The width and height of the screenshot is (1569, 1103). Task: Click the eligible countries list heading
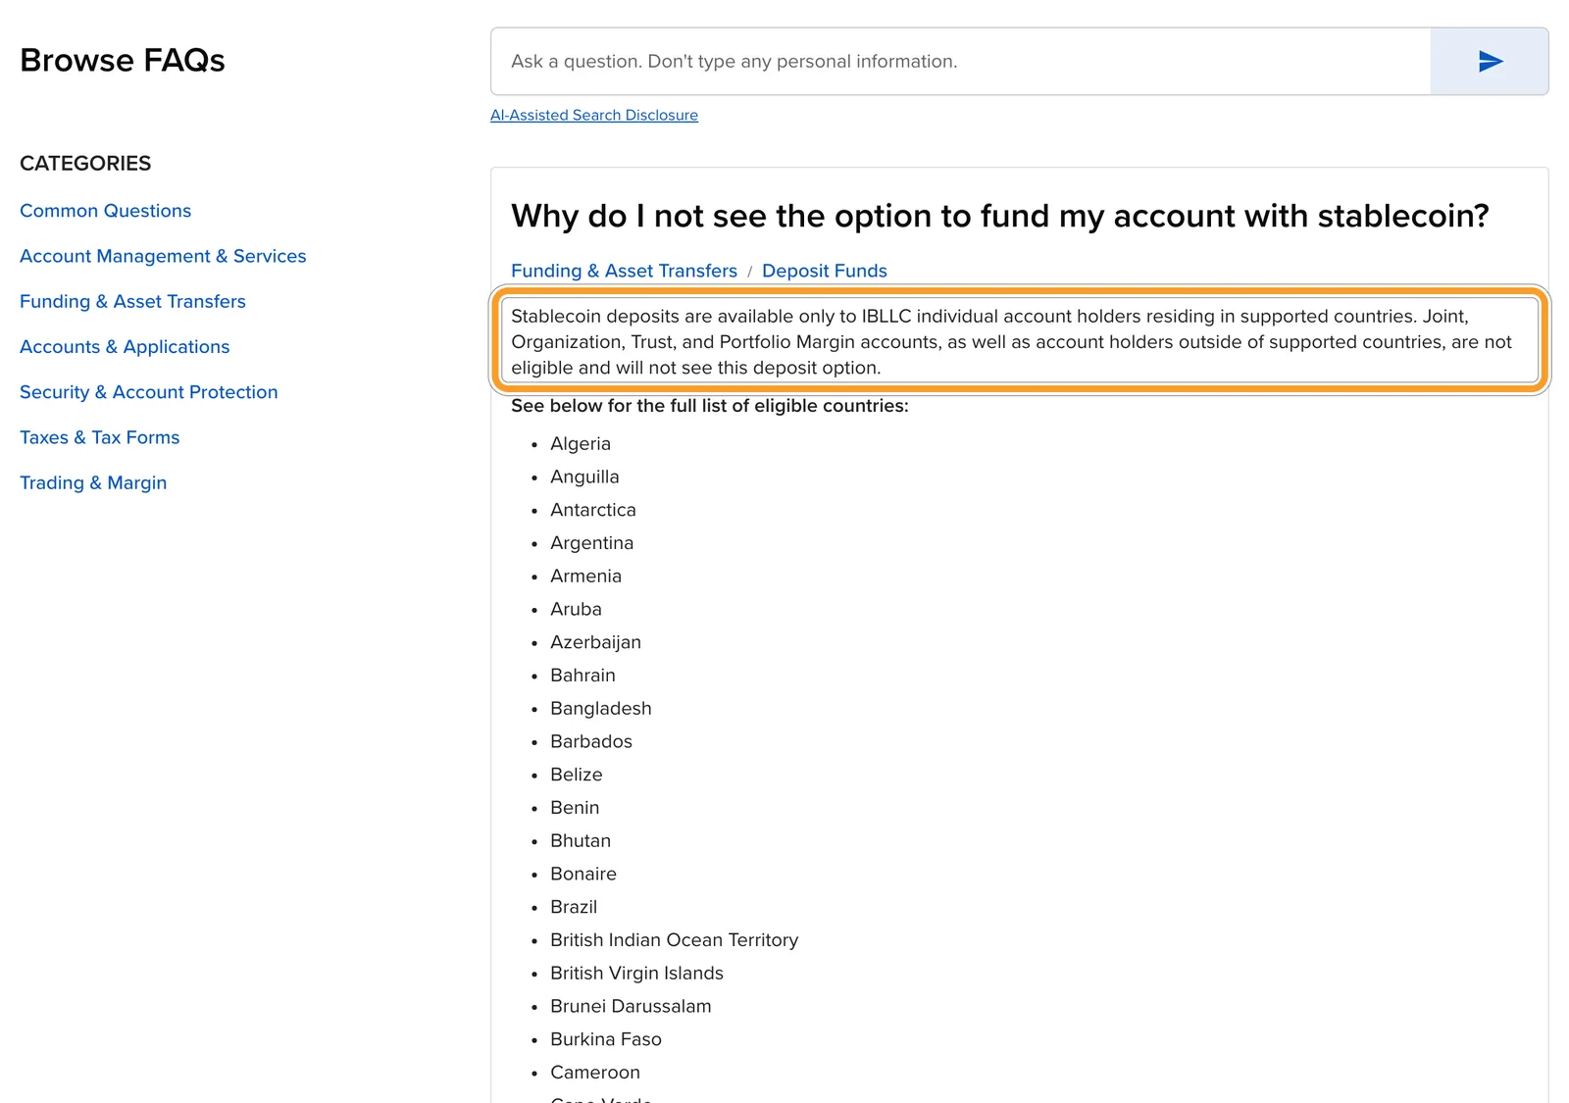710,406
